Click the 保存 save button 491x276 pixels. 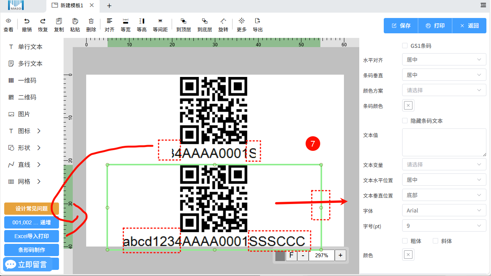[x=401, y=26]
